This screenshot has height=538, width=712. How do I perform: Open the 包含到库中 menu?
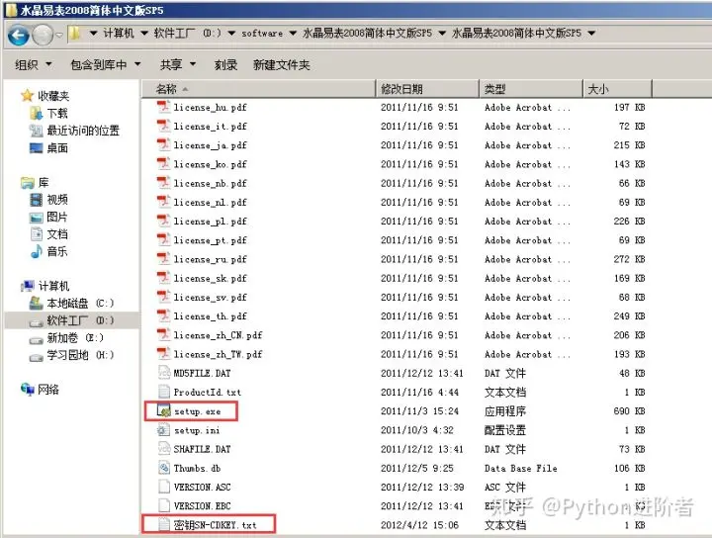(x=106, y=65)
